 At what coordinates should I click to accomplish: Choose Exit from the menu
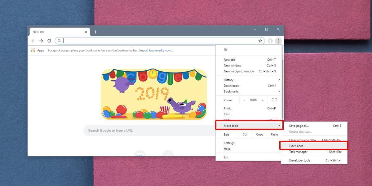(248, 157)
